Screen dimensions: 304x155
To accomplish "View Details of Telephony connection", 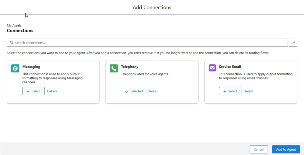I will pos(153,91).
